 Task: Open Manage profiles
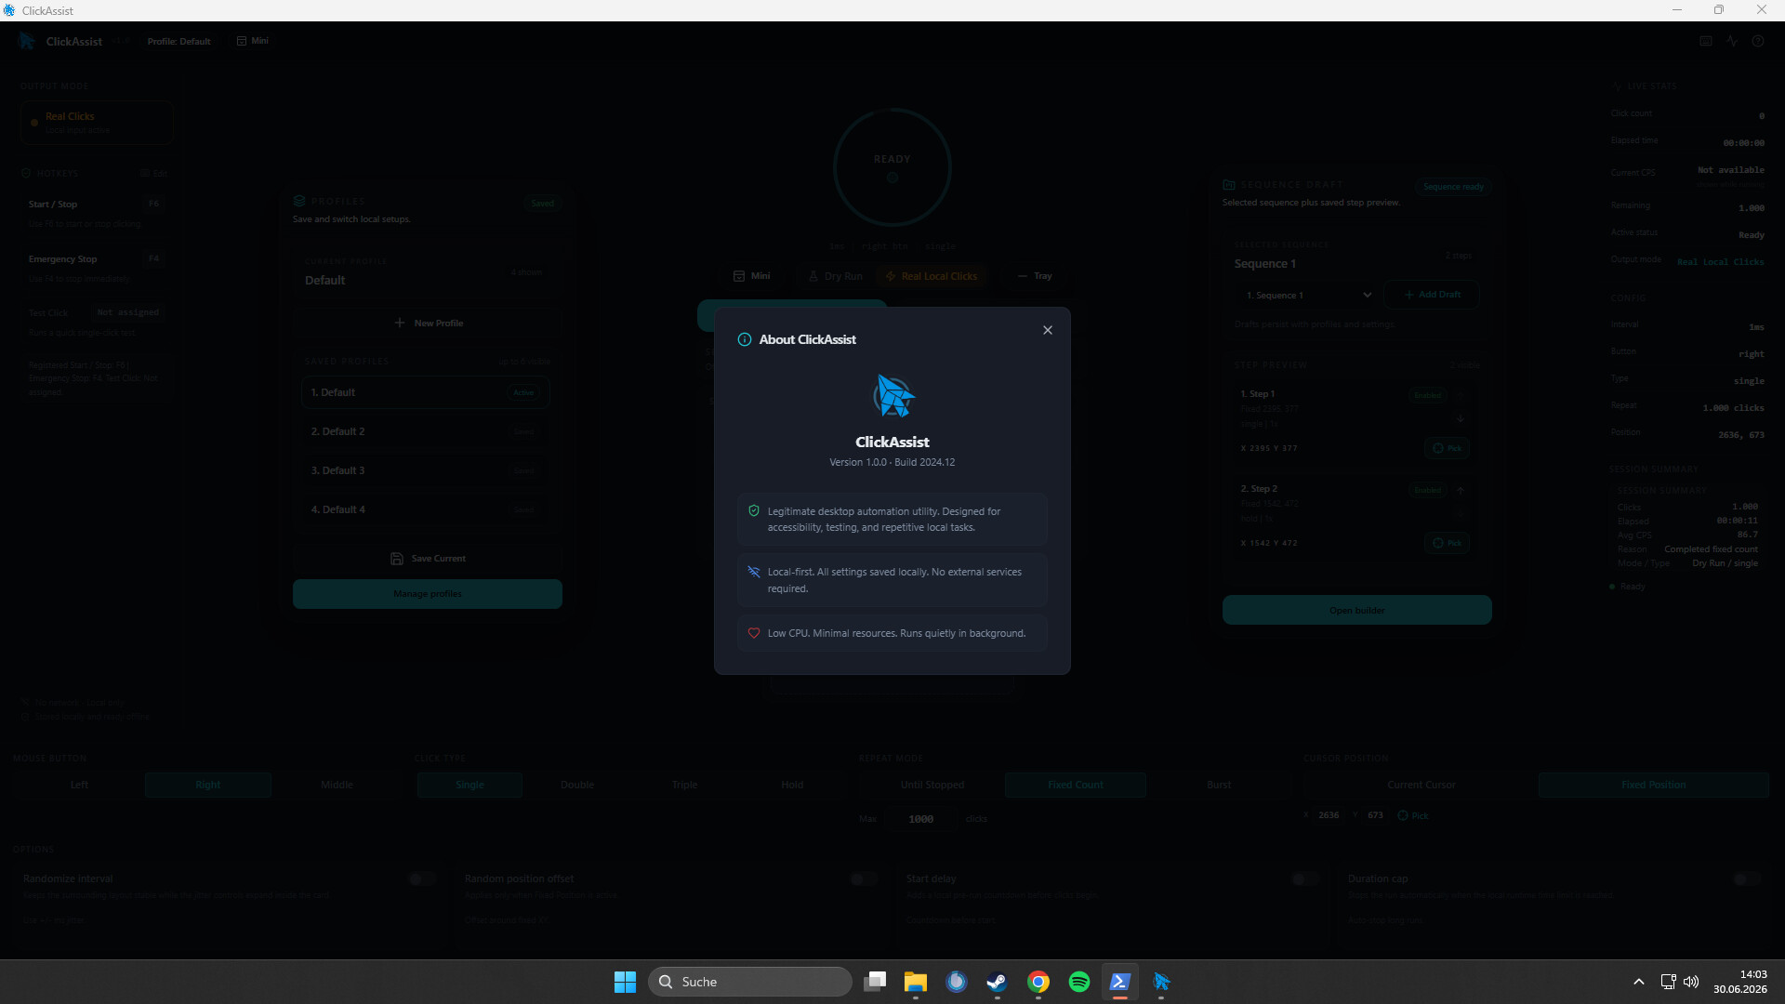(428, 594)
